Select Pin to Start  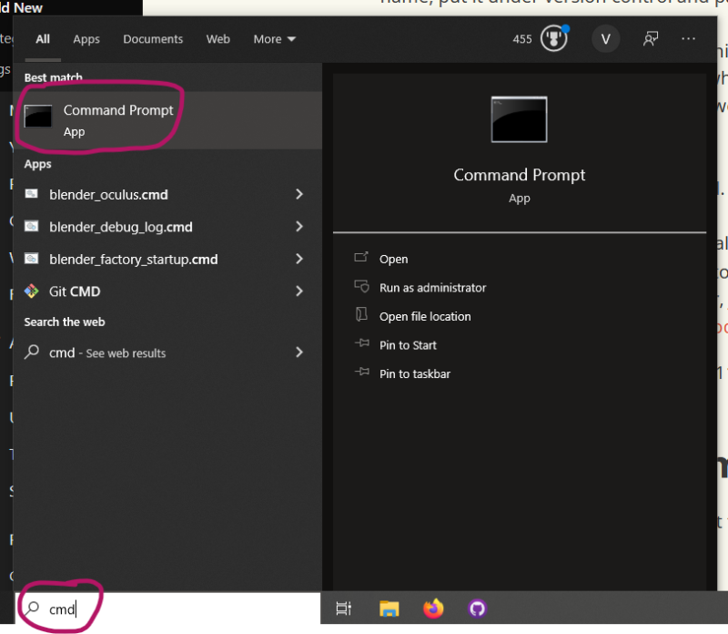408,345
